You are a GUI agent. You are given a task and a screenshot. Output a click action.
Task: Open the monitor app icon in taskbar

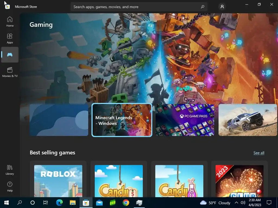pos(139,203)
